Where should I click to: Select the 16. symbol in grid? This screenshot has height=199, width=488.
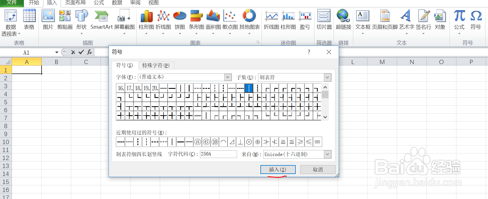pos(121,88)
